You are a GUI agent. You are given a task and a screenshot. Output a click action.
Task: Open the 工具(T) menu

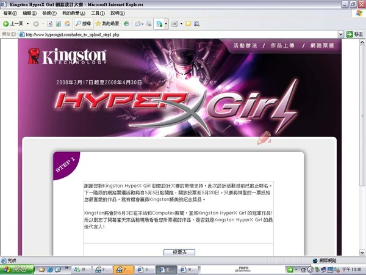tap(98, 13)
